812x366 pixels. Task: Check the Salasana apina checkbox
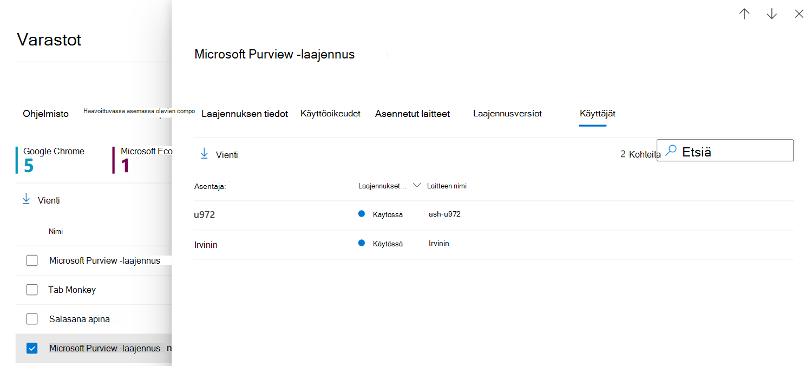click(32, 319)
